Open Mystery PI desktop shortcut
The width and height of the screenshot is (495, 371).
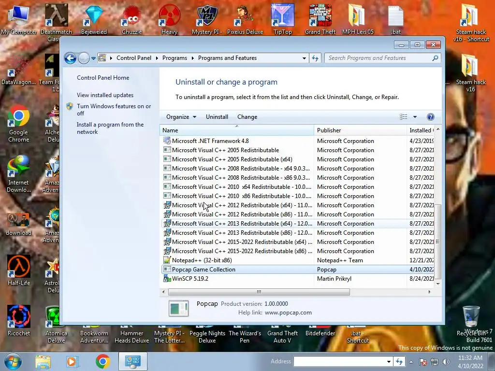coord(207,20)
